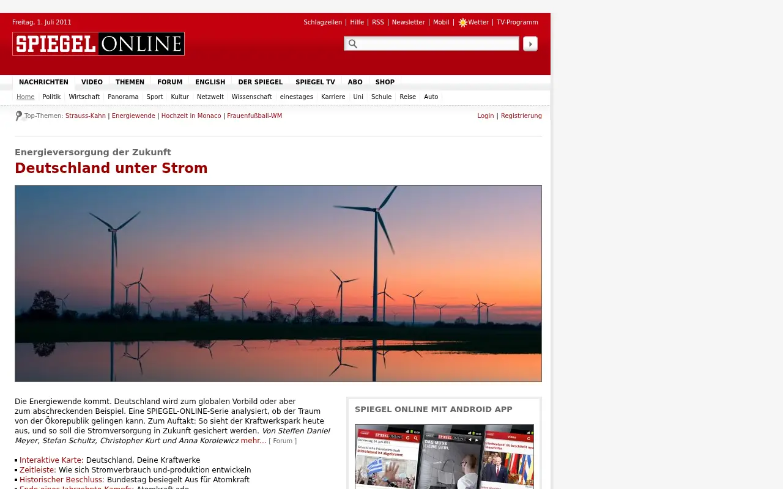This screenshot has width=783, height=489.
Task: Open the SHOP tab
Action: click(x=385, y=83)
